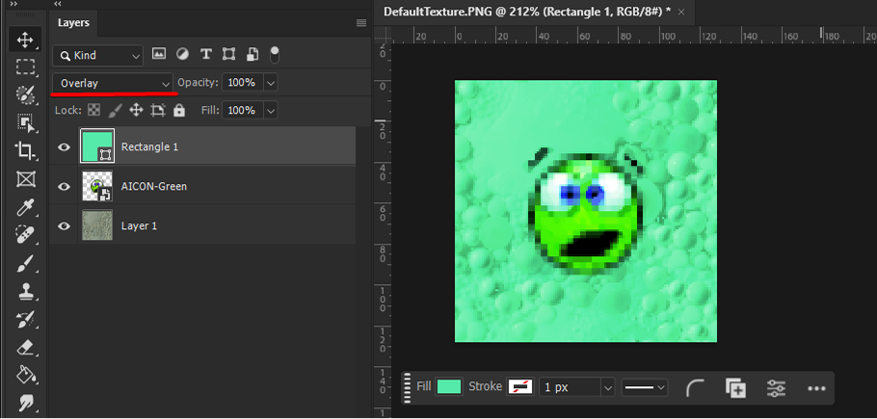877x419 pixels.
Task: Expand the Opacity value dropdown arrow
Action: coord(270,83)
